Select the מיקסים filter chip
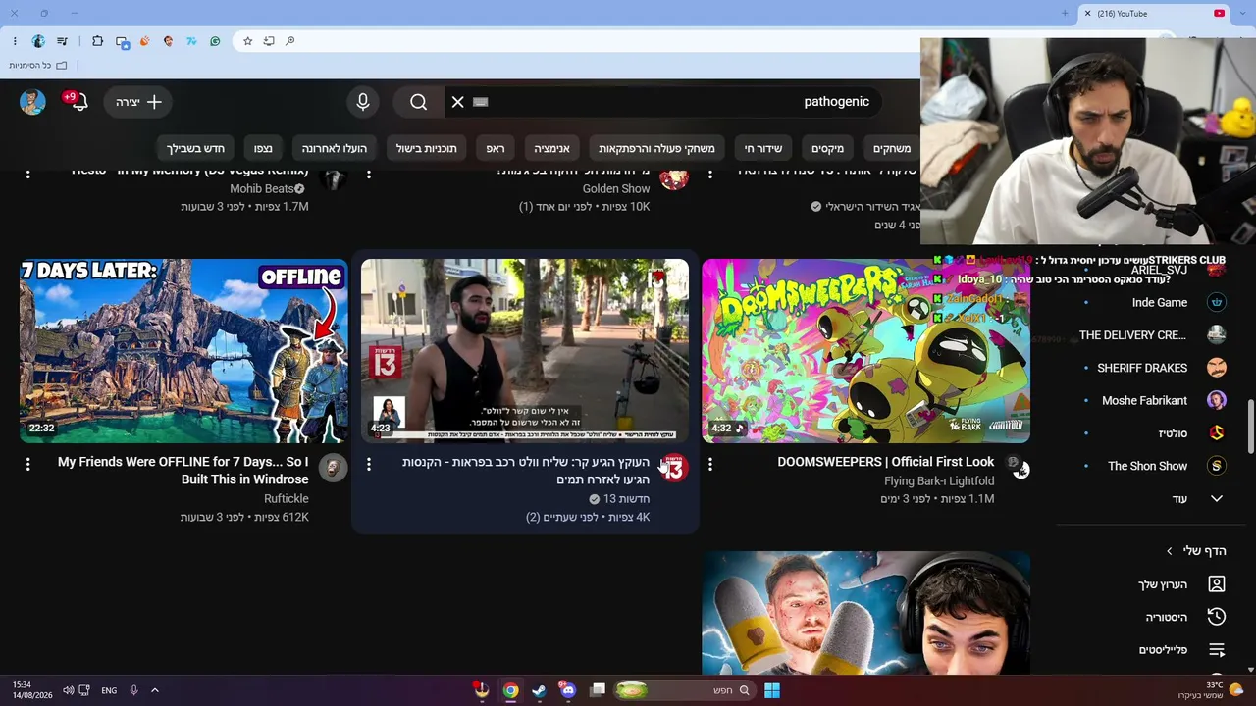The height and width of the screenshot is (706, 1256). coord(827,148)
